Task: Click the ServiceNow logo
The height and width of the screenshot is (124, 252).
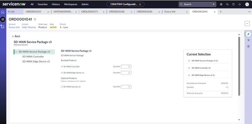Action: 14,4
